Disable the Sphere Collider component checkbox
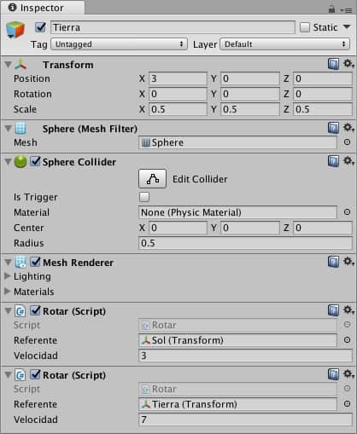This screenshot has width=357, height=434. pos(35,161)
